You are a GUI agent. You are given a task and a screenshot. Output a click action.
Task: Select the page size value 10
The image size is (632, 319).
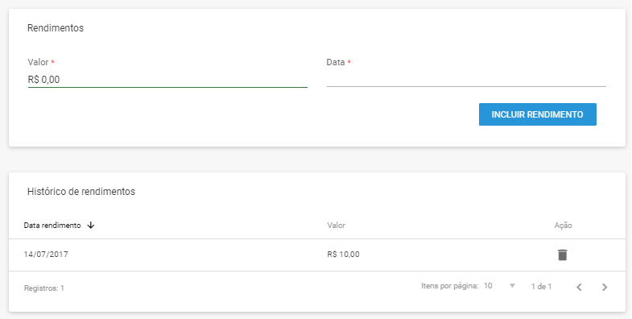tap(488, 286)
